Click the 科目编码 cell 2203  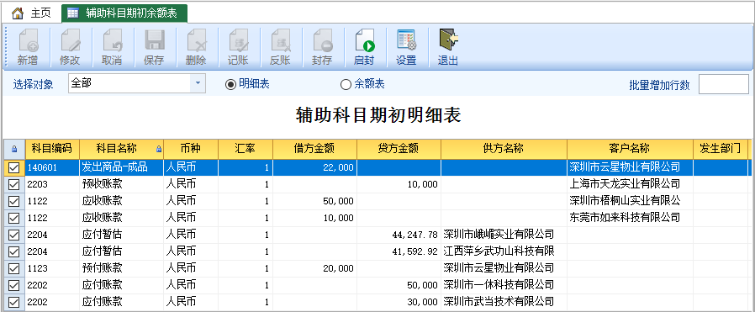tap(52, 184)
